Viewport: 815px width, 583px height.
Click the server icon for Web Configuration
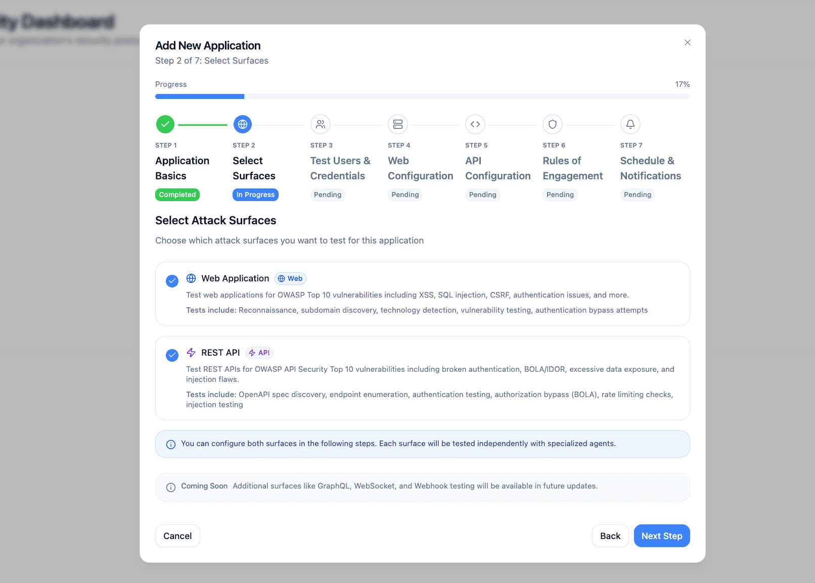[x=398, y=124]
